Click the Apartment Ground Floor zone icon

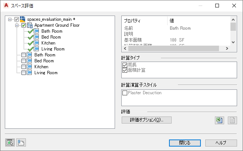(x=30, y=25)
